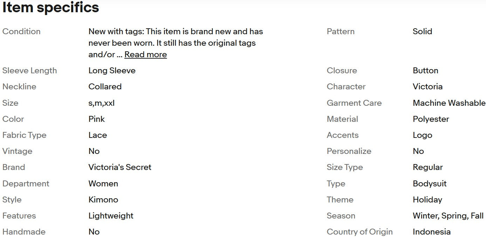The width and height of the screenshot is (486, 237).
Task: Click the Read more link
Action: (145, 54)
